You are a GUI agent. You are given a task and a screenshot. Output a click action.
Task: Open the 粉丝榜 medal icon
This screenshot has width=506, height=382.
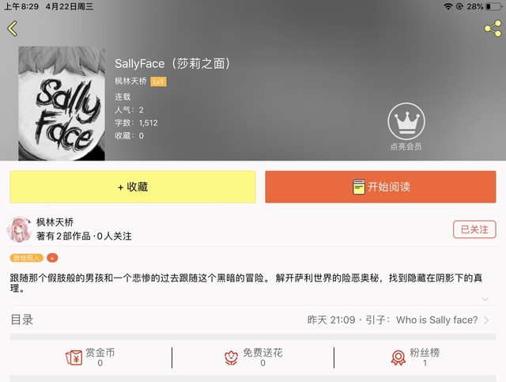coord(398,357)
